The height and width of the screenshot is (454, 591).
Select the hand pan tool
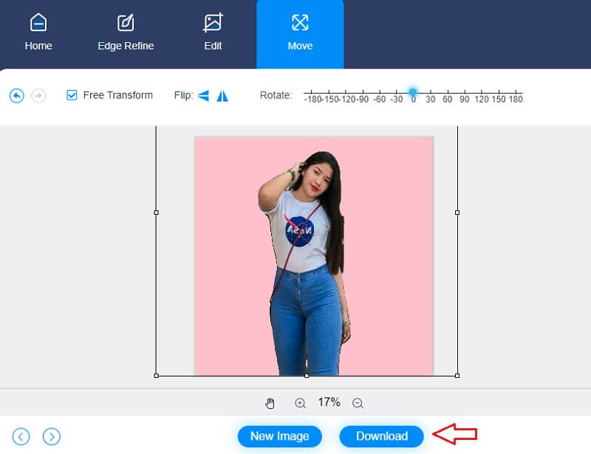coord(270,403)
